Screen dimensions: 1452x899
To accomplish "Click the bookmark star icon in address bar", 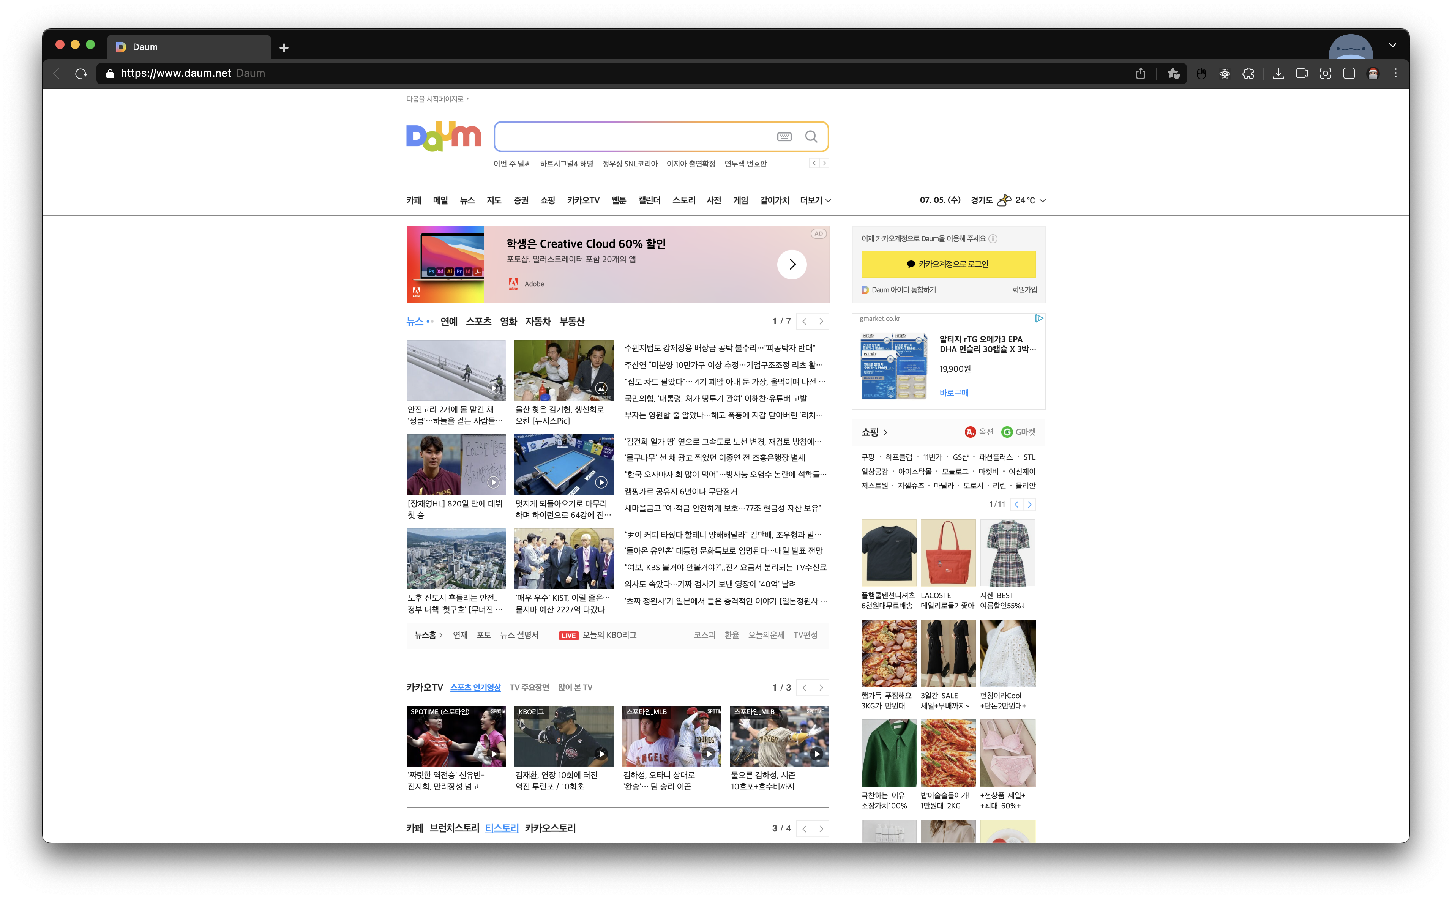I will pyautogui.click(x=1173, y=74).
